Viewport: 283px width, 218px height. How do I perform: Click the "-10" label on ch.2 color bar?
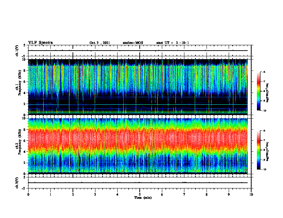point(264,170)
